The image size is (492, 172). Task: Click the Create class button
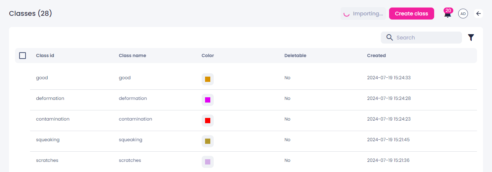click(411, 14)
